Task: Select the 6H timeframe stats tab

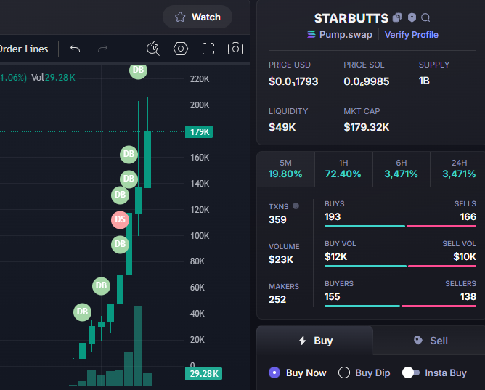Action: coord(402,169)
